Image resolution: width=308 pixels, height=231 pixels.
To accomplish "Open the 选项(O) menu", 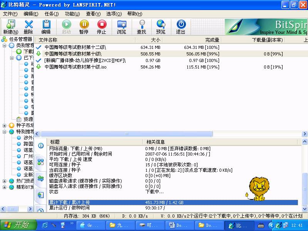I will pyautogui.click(x=114, y=14).
